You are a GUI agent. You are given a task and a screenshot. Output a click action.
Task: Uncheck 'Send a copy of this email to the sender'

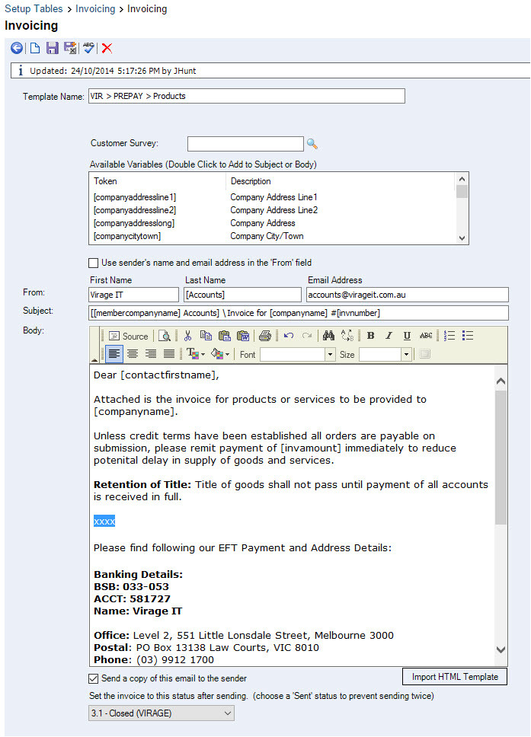(94, 678)
